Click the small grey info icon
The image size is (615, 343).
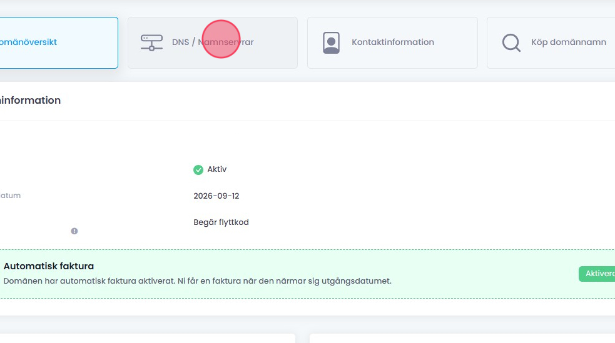[x=74, y=231]
